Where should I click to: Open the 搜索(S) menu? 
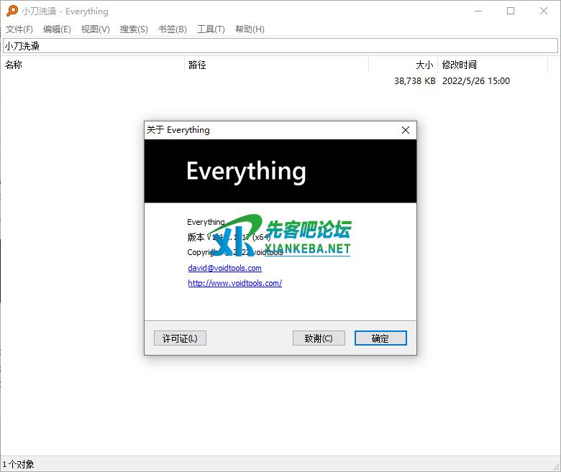134,29
